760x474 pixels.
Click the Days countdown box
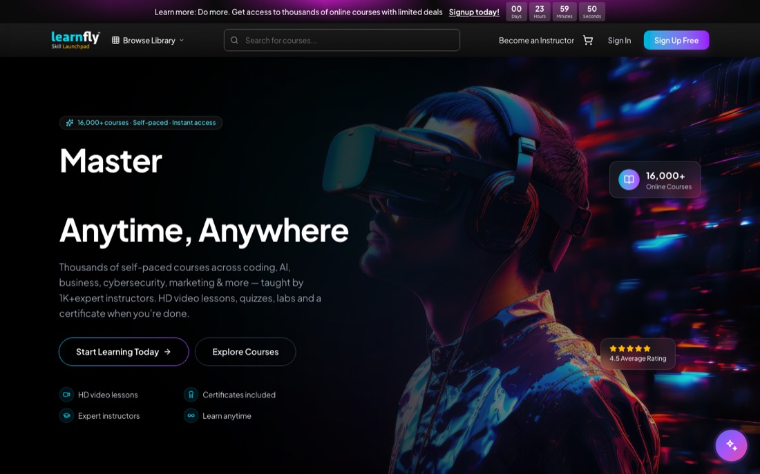click(x=516, y=12)
